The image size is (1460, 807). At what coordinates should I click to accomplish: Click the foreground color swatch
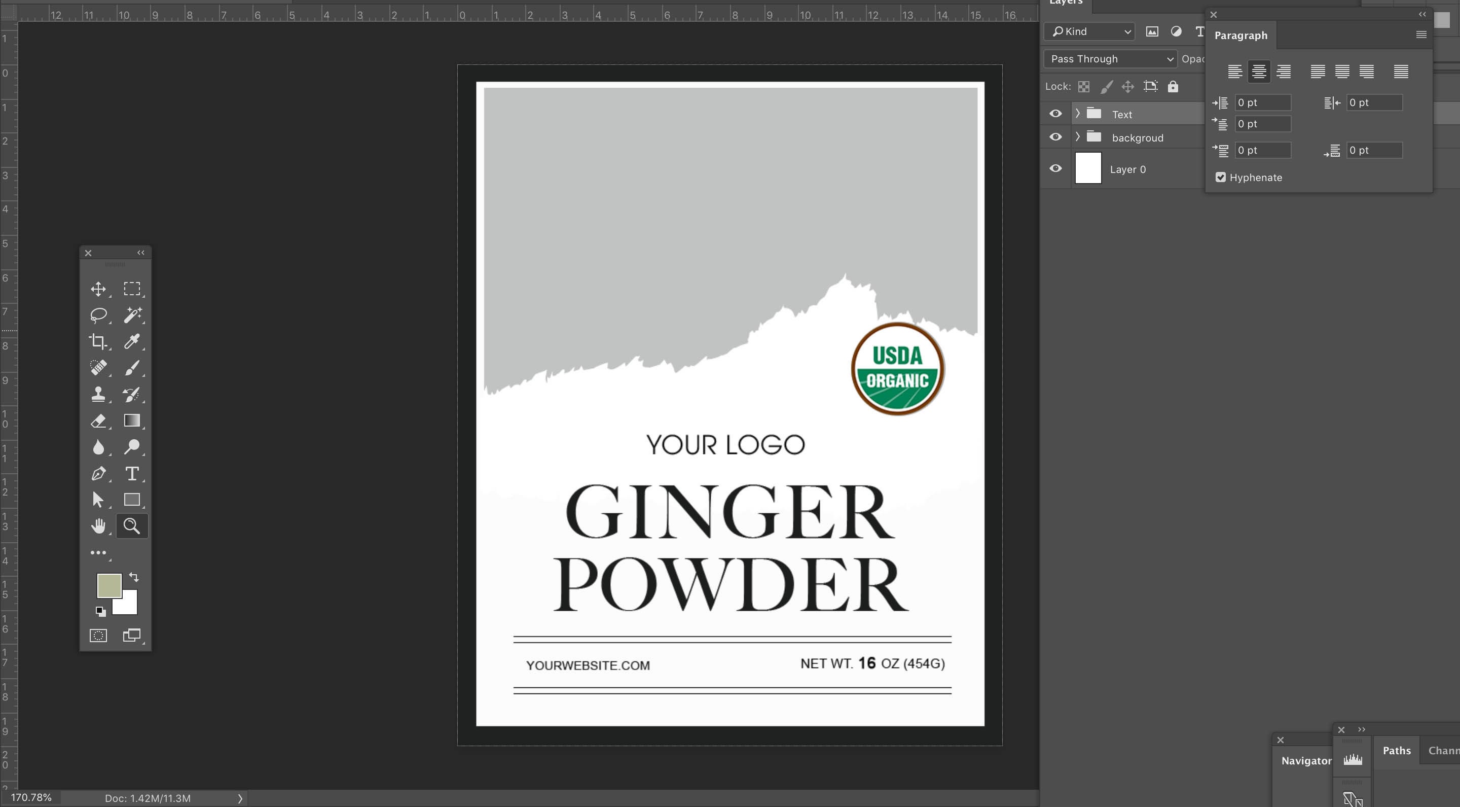tap(109, 585)
